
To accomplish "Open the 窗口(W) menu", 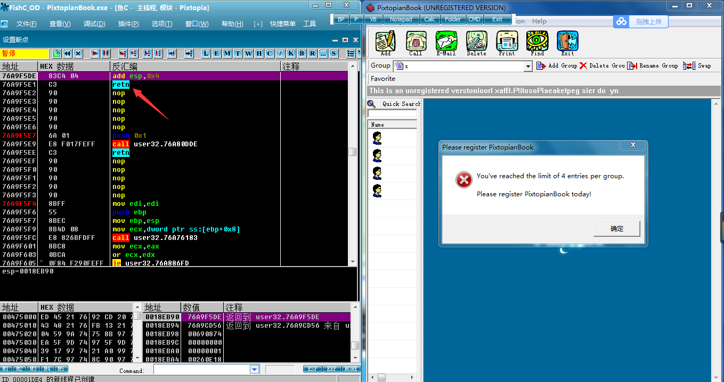I will (x=197, y=24).
